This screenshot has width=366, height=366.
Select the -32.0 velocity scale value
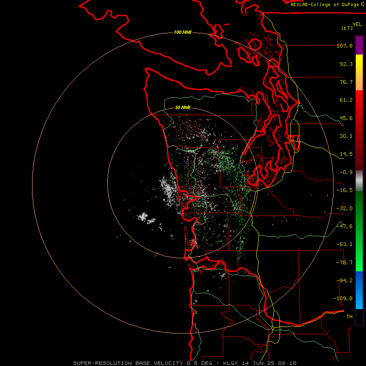point(344,209)
